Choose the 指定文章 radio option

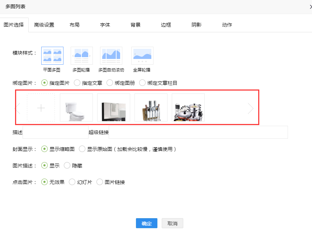click(x=77, y=83)
